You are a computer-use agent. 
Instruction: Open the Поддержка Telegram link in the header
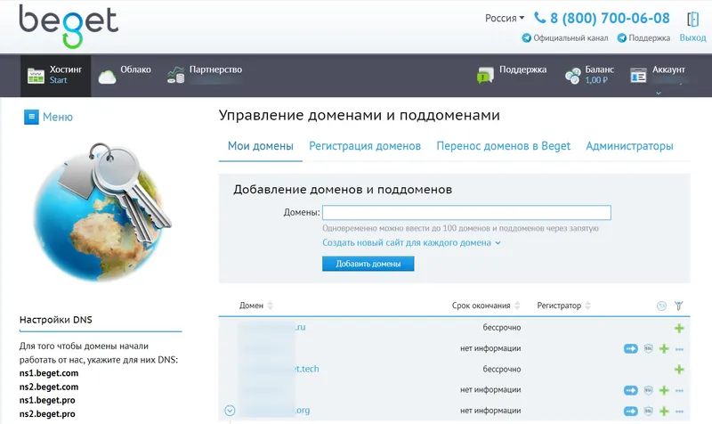(643, 37)
